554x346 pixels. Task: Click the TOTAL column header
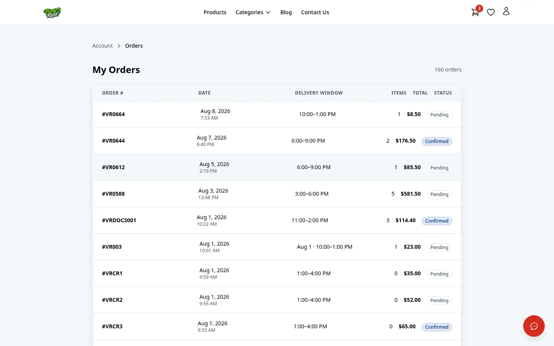click(420, 93)
